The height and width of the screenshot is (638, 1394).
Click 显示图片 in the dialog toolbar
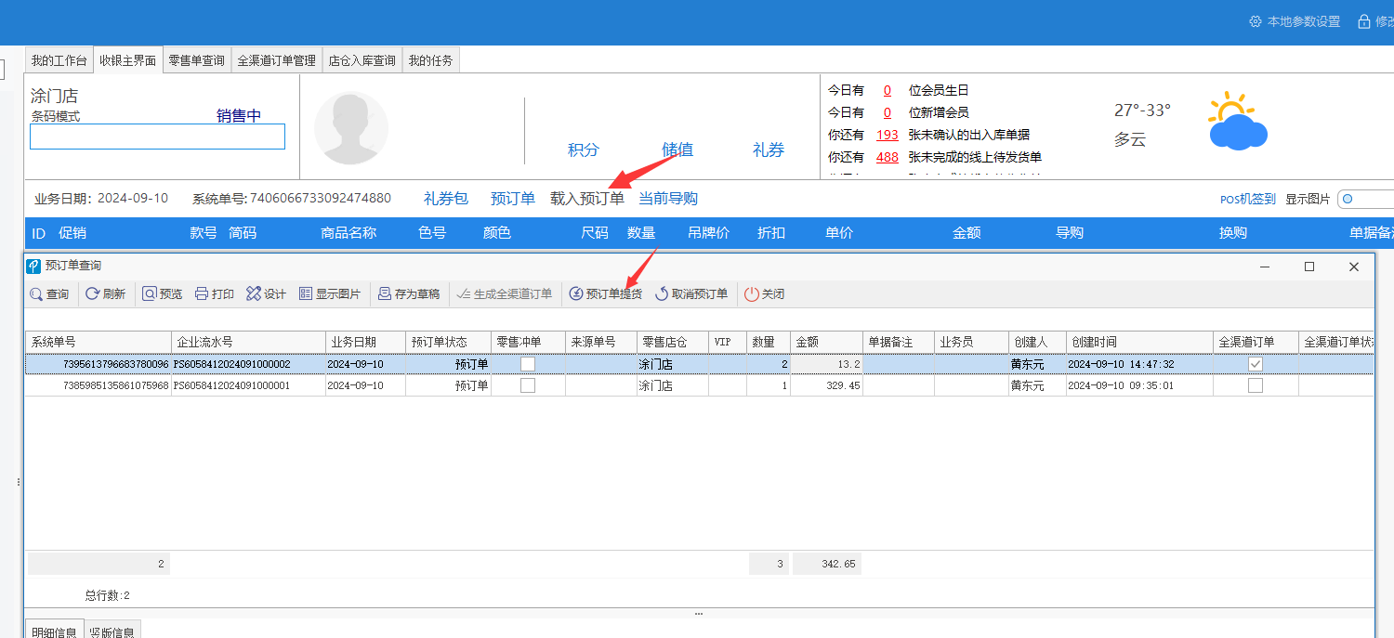pos(330,294)
